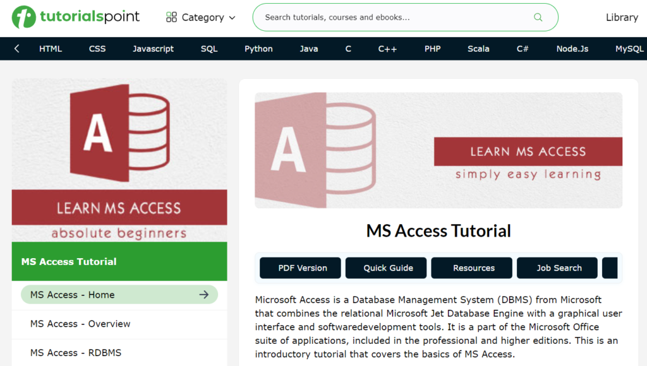Open MS Access - Overview in the sidebar
Viewport: 647px width, 366px height.
pyautogui.click(x=80, y=324)
